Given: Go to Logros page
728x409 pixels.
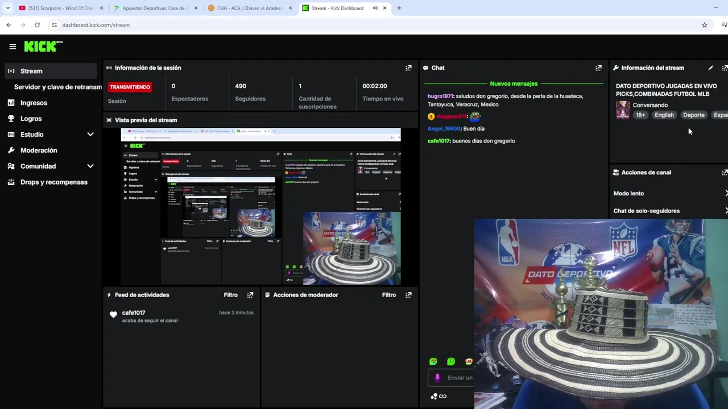Looking at the screenshot, I should (x=31, y=119).
